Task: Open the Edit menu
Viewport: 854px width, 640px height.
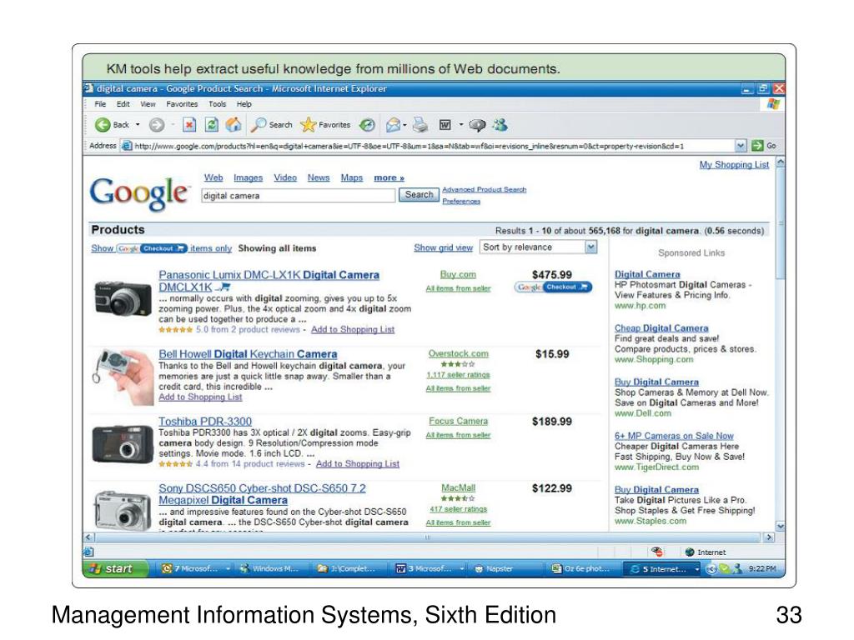Action: click(x=123, y=104)
